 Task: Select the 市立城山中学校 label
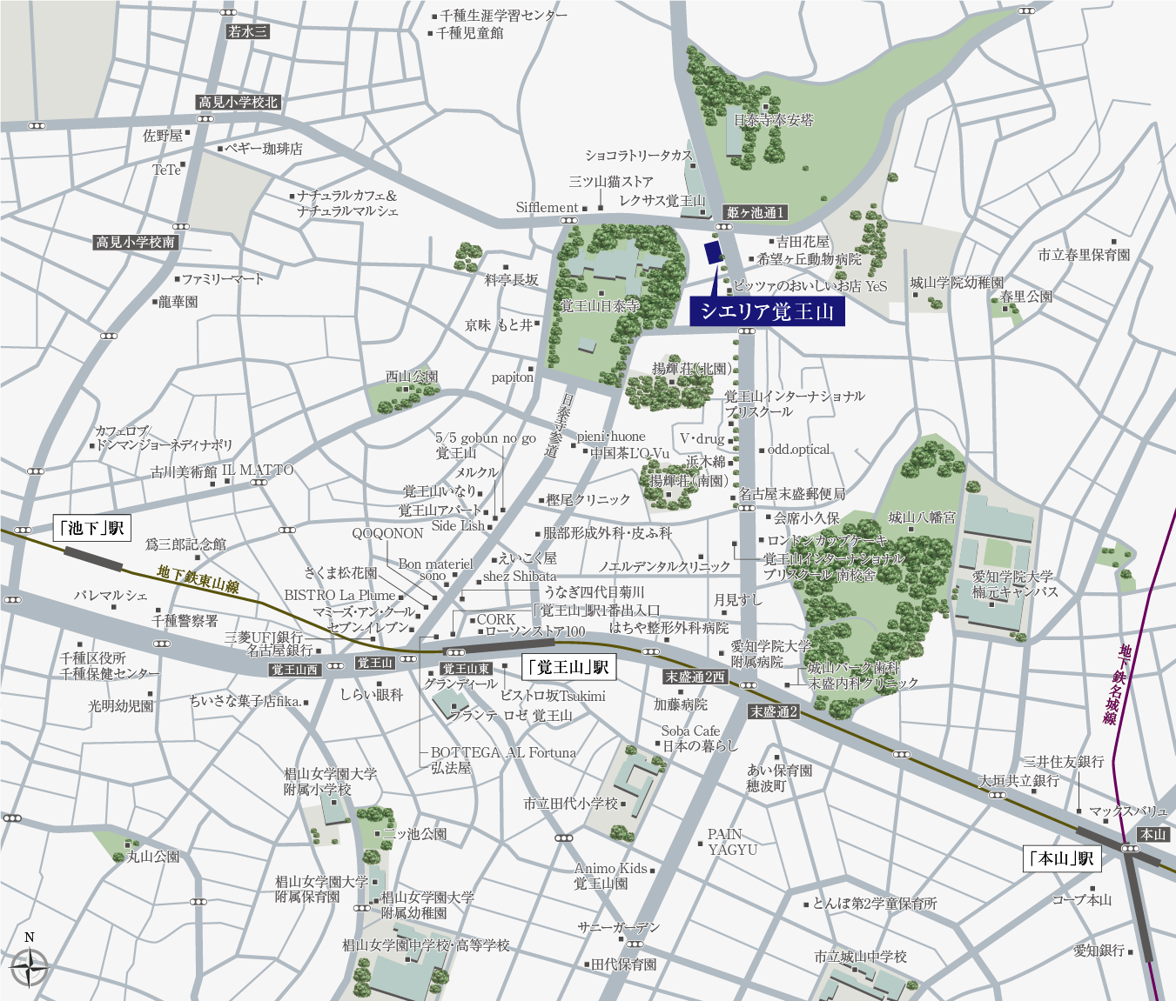click(x=860, y=957)
